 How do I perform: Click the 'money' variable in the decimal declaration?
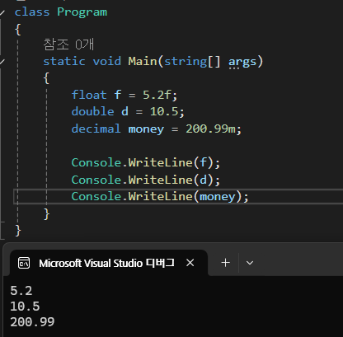tap(146, 129)
